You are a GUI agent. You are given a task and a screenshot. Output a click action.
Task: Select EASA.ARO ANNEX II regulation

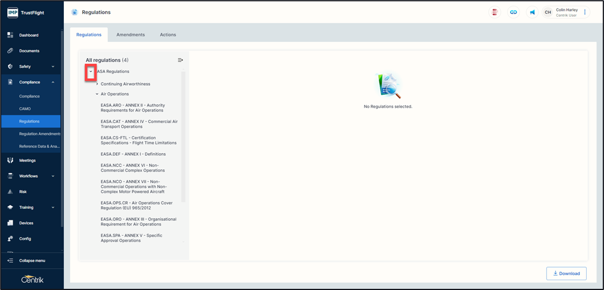(x=133, y=108)
